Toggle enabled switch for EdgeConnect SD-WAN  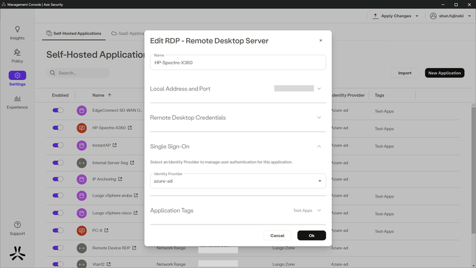tap(58, 110)
